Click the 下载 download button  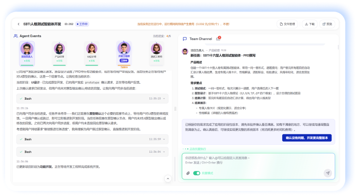point(310,24)
